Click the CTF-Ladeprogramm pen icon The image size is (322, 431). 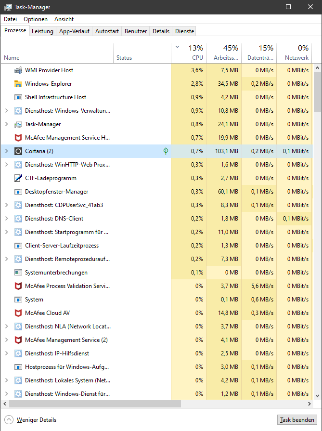tap(18, 178)
